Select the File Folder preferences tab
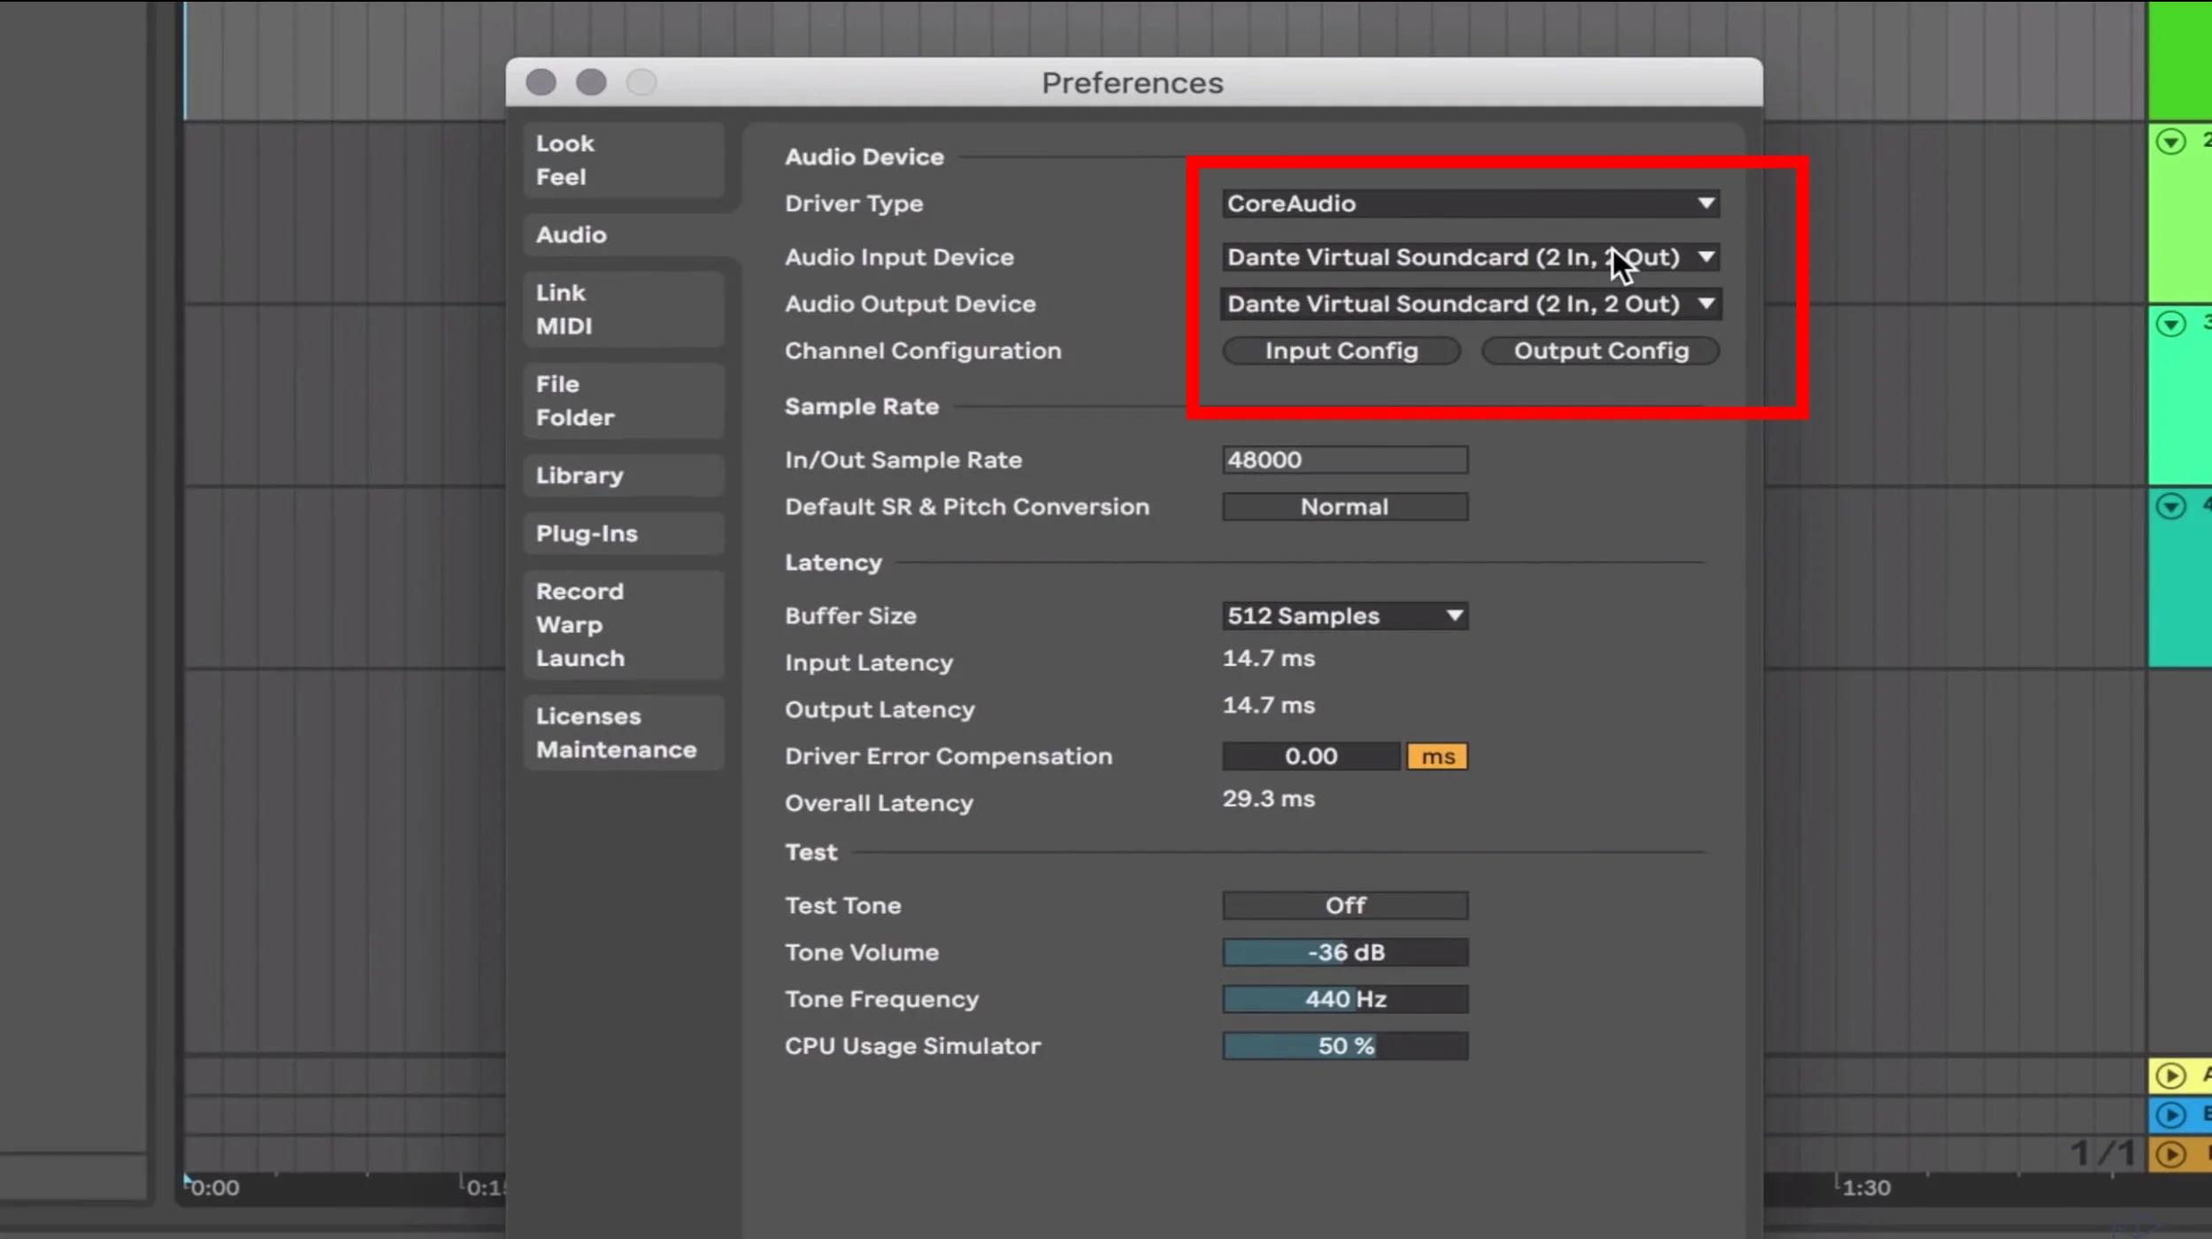Viewport: 2212px width, 1239px height. (624, 401)
